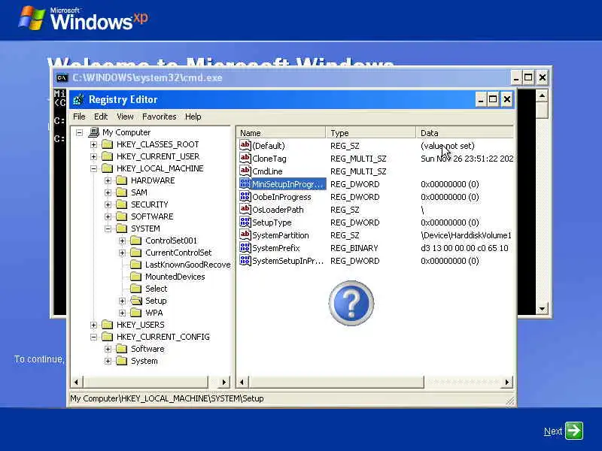Collapse HKEY_LOCAL_MACHINE node
This screenshot has width=602, height=451.
point(93,168)
